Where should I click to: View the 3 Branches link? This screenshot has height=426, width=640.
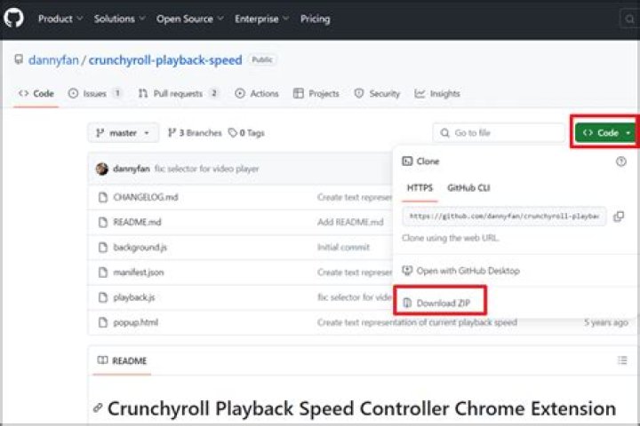click(195, 133)
